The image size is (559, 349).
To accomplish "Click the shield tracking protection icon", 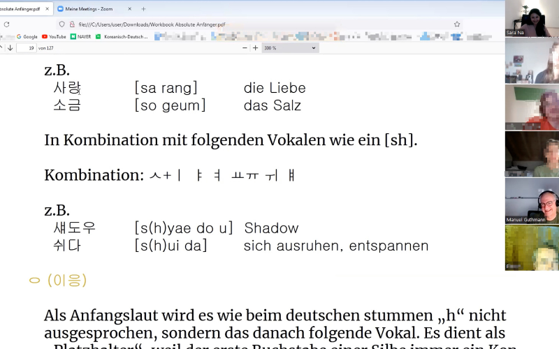I will click(x=62, y=24).
